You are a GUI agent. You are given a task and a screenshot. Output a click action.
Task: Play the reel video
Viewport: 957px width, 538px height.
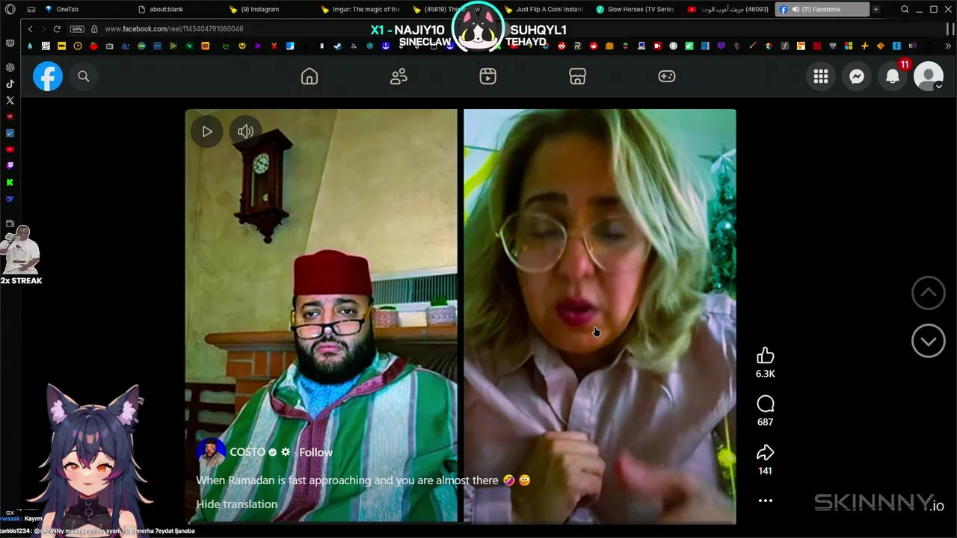click(x=207, y=132)
